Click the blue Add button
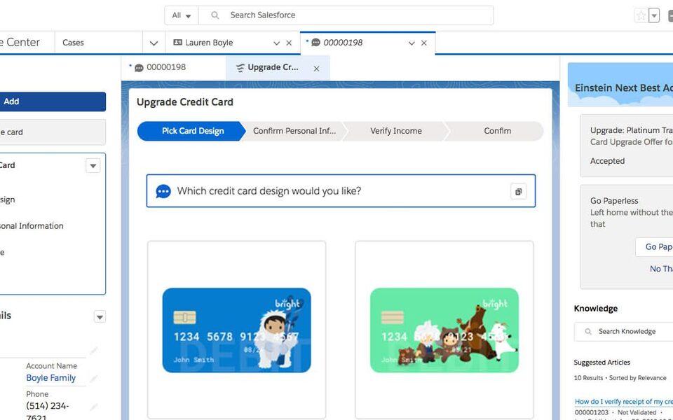673x420 pixels. click(x=53, y=101)
